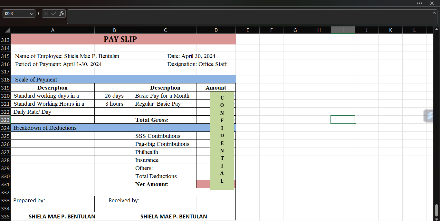
Task: Click the Cancel X icon in formula bar
Action: tap(46, 14)
